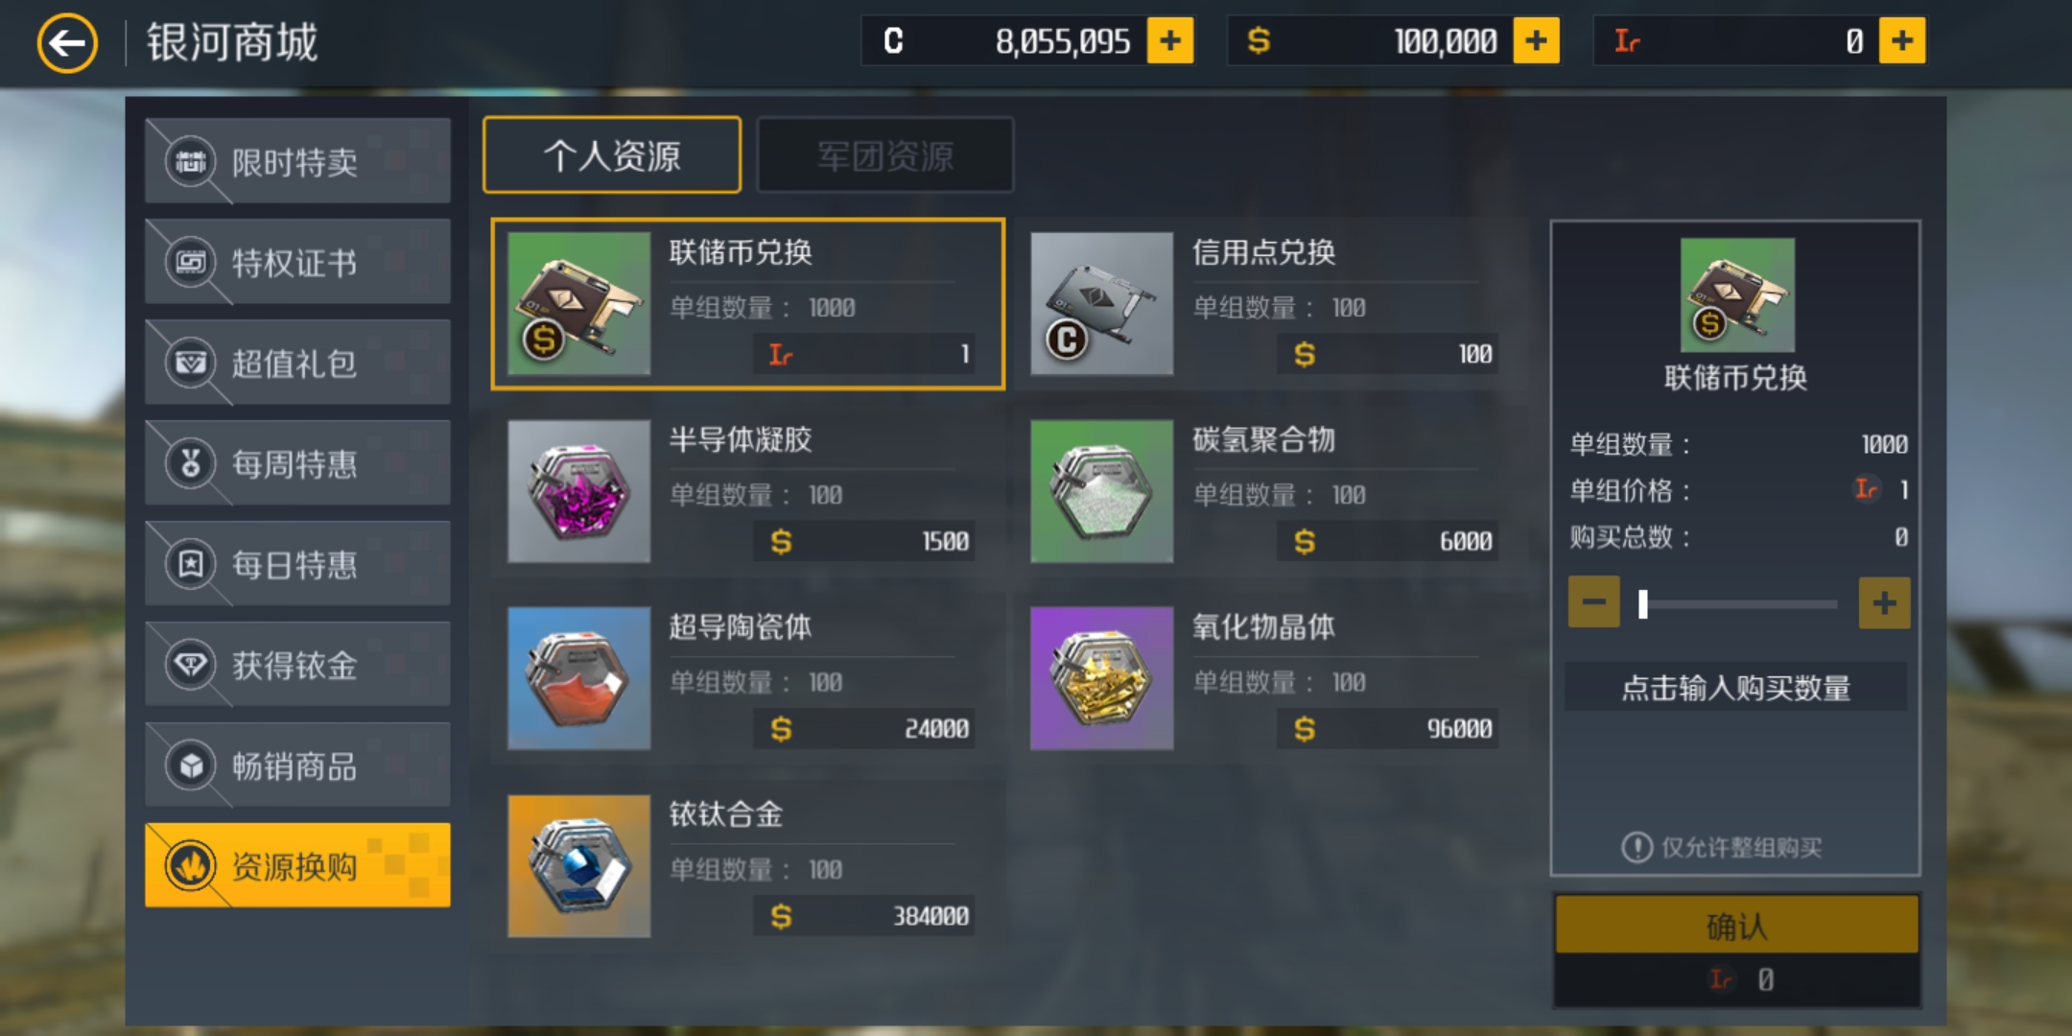This screenshot has height=1036, width=2072.
Task: Select the 半导体凝胶 item thumbnail
Action: (578, 491)
